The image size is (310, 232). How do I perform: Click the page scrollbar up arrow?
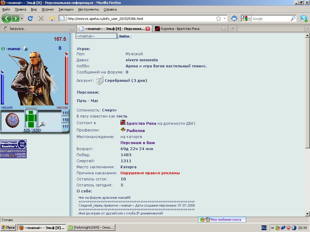coord(308,36)
